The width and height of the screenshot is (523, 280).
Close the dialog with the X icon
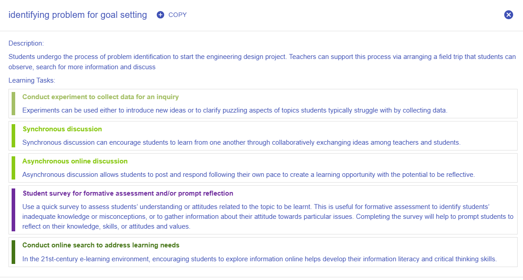[508, 15]
